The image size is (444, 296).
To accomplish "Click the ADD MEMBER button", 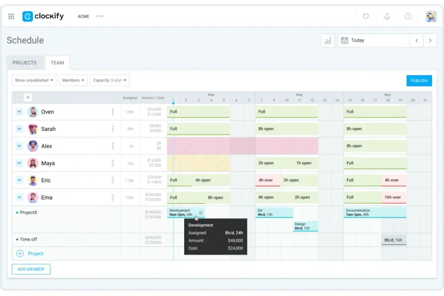I will click(x=31, y=269).
